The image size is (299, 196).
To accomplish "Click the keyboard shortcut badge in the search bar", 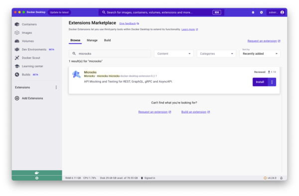I will pyautogui.click(x=217, y=12).
